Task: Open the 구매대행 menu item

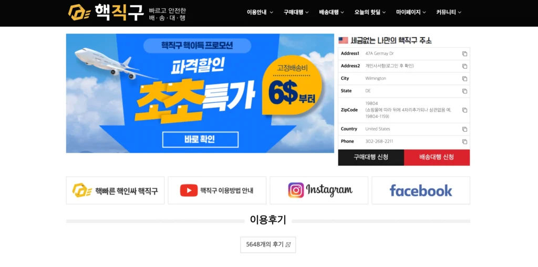Action: tap(293, 13)
